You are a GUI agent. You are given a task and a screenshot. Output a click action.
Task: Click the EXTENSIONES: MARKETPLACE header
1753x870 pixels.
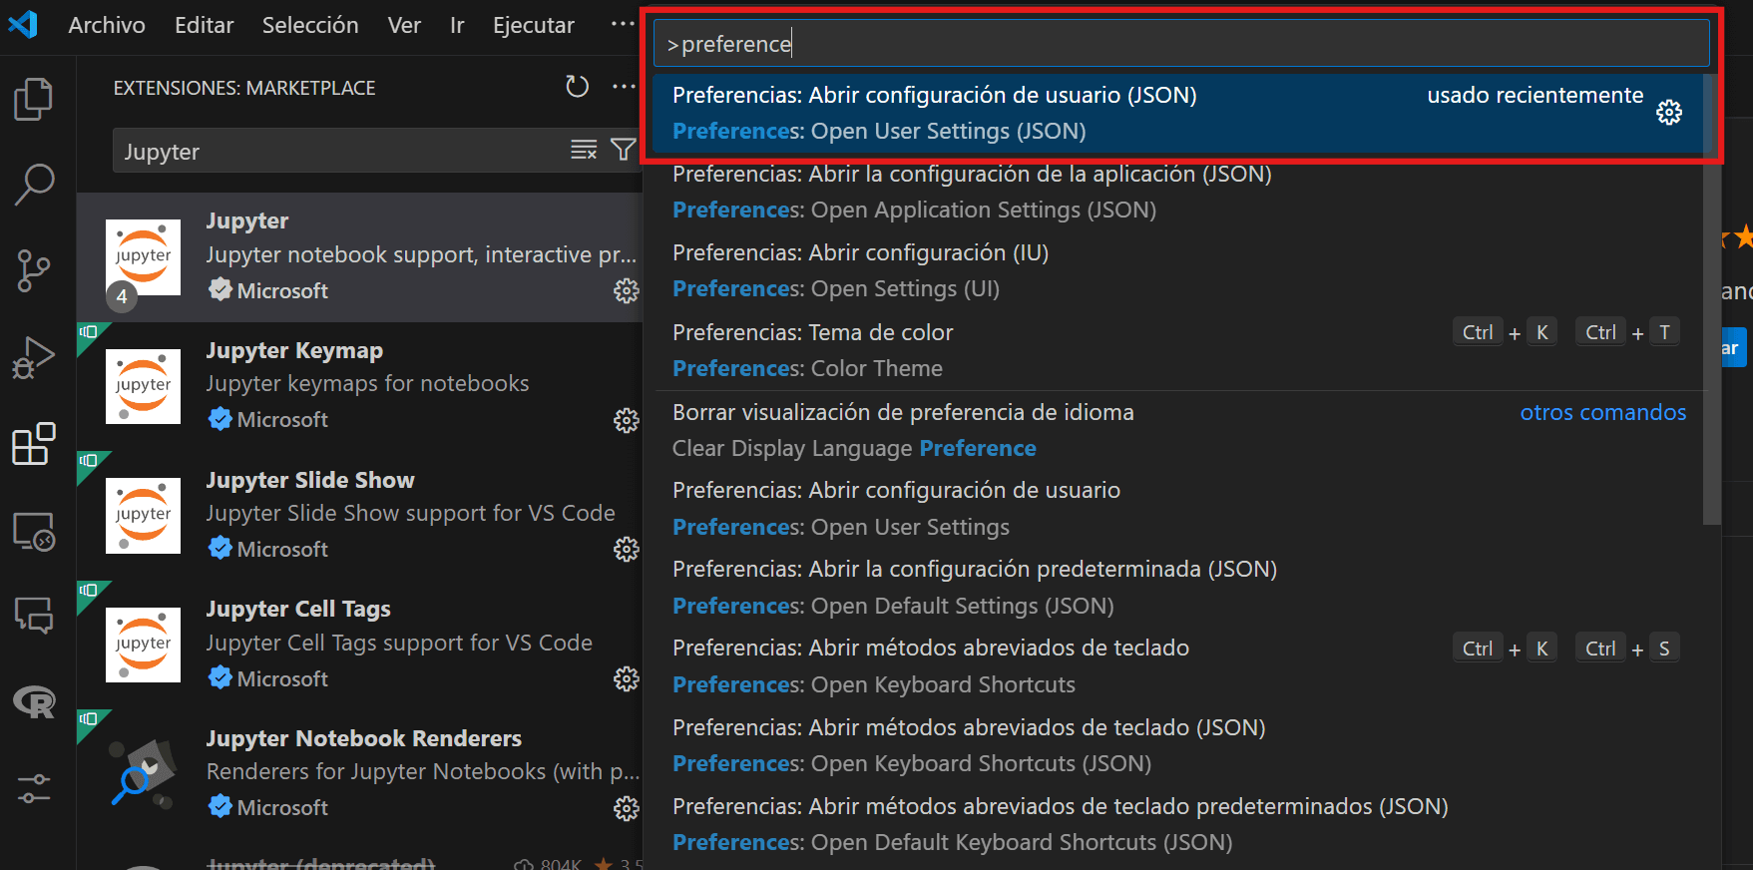click(x=244, y=88)
